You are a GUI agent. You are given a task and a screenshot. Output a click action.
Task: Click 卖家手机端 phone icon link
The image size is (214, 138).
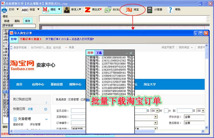click(x=19, y=48)
